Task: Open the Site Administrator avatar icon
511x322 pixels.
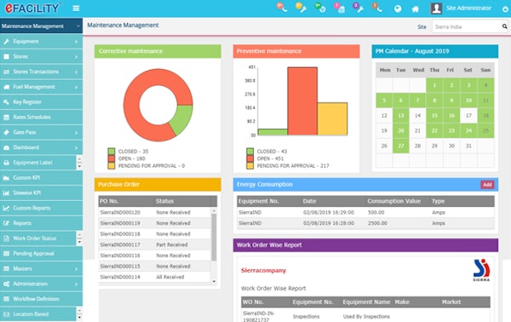Action: (x=436, y=9)
